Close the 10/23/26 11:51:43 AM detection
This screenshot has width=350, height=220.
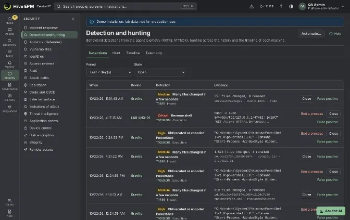pos(306,99)
